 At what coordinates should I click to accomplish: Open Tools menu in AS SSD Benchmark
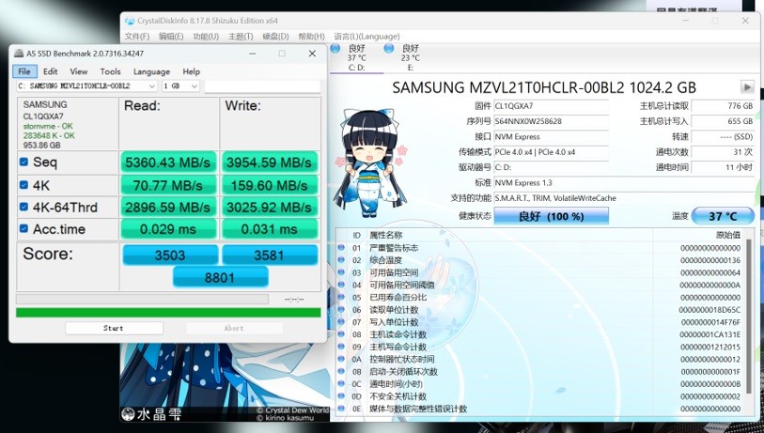[110, 71]
